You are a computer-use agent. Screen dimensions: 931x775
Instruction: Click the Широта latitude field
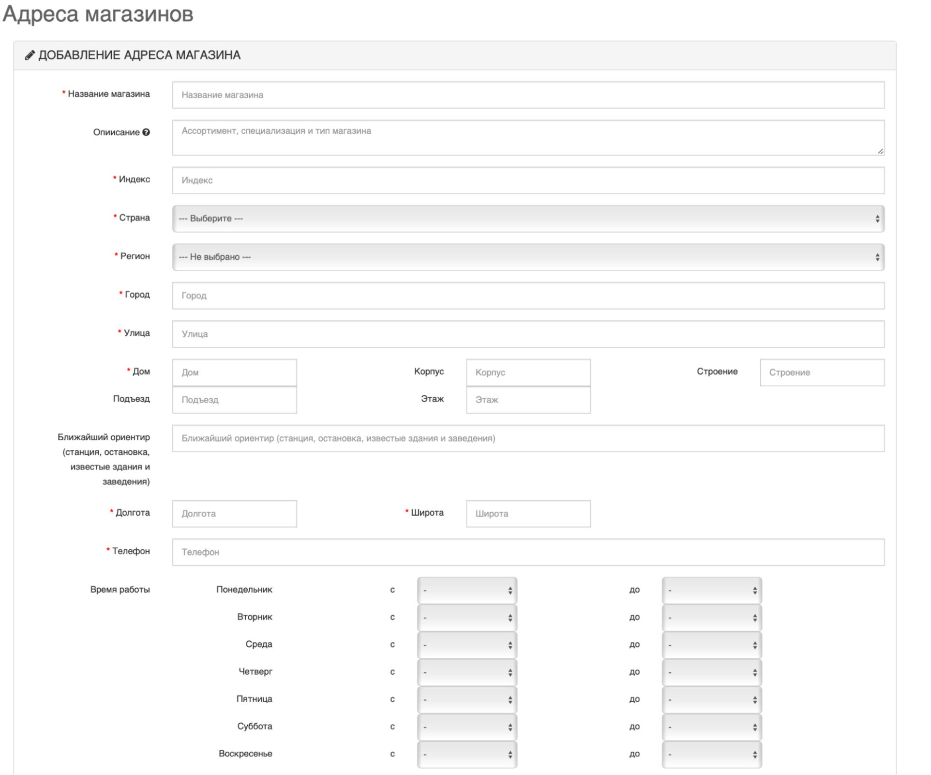[x=528, y=513]
